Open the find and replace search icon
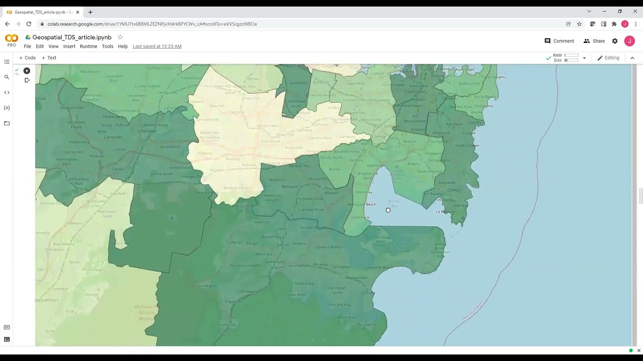The width and height of the screenshot is (643, 361). [7, 77]
